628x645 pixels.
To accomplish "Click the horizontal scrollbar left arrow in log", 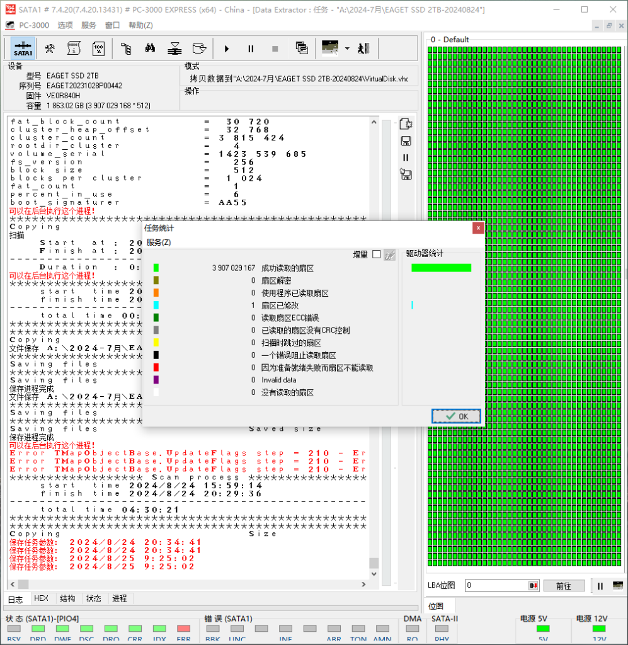I will tap(13, 584).
